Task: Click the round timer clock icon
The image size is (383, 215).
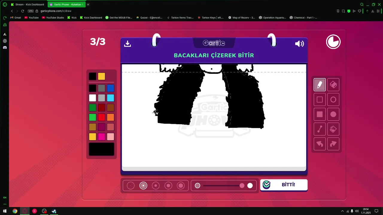Action: [x=333, y=42]
